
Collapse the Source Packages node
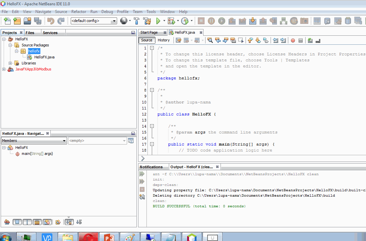pos(10,45)
